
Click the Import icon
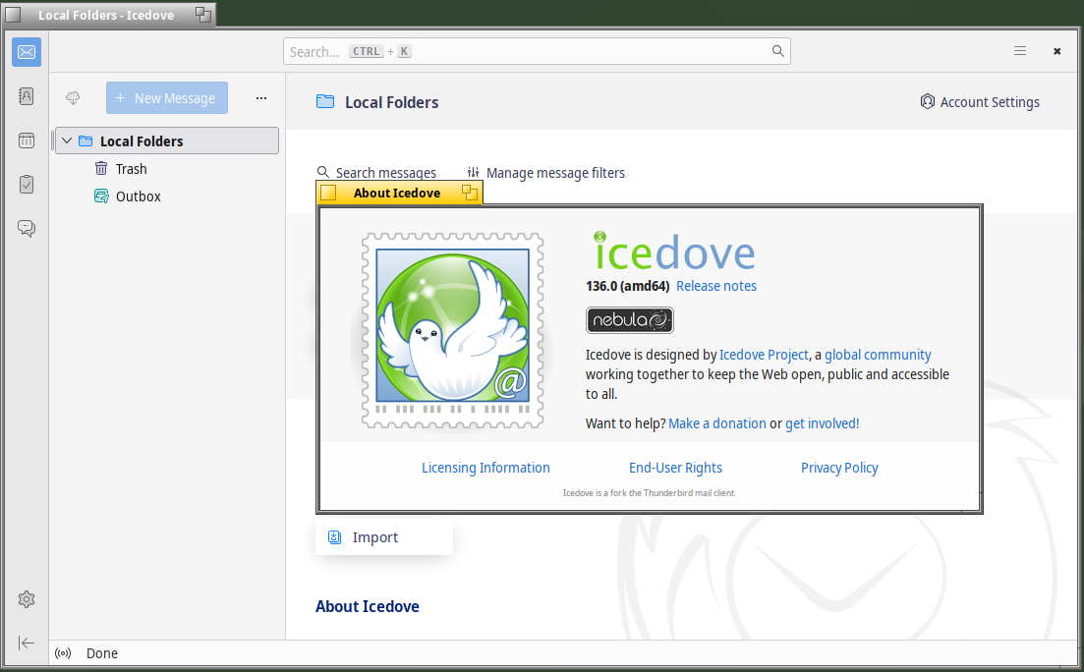334,537
